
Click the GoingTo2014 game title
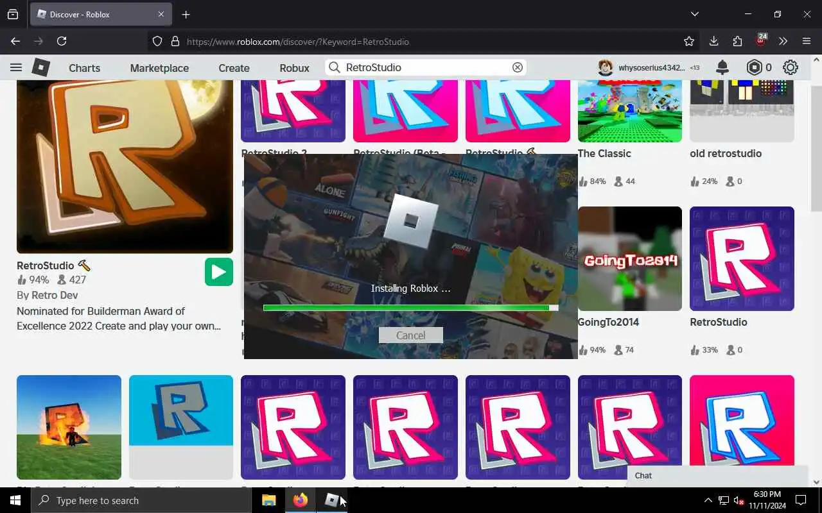(608, 322)
